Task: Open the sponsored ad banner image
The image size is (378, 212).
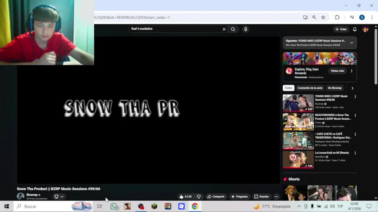Action: [320, 58]
